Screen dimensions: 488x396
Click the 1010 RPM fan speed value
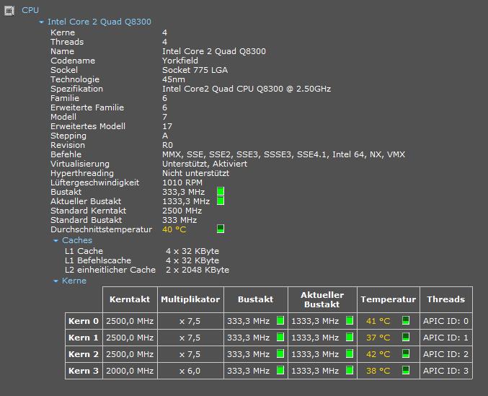point(182,182)
